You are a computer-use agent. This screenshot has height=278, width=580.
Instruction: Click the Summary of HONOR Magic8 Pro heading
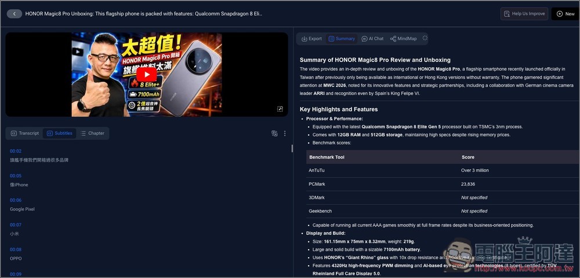(x=375, y=60)
